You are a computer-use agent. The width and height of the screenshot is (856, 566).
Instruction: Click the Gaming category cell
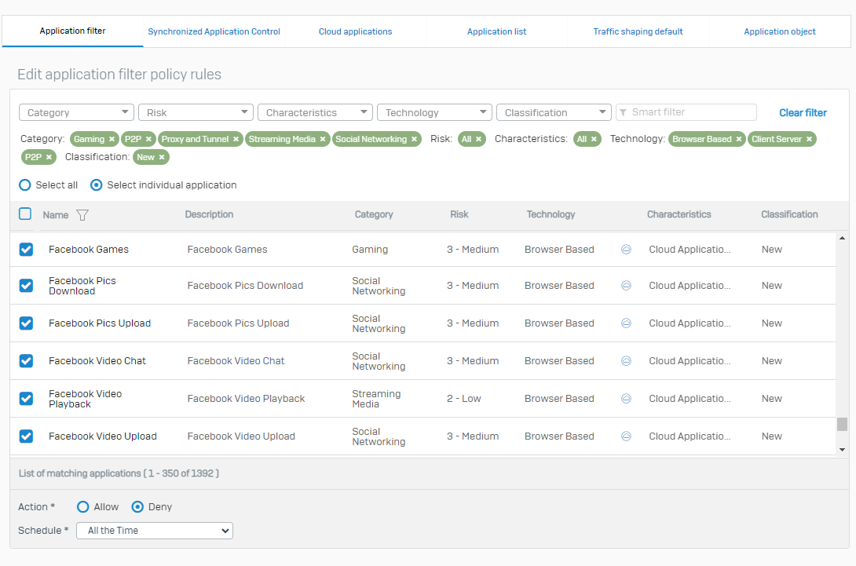[370, 250]
